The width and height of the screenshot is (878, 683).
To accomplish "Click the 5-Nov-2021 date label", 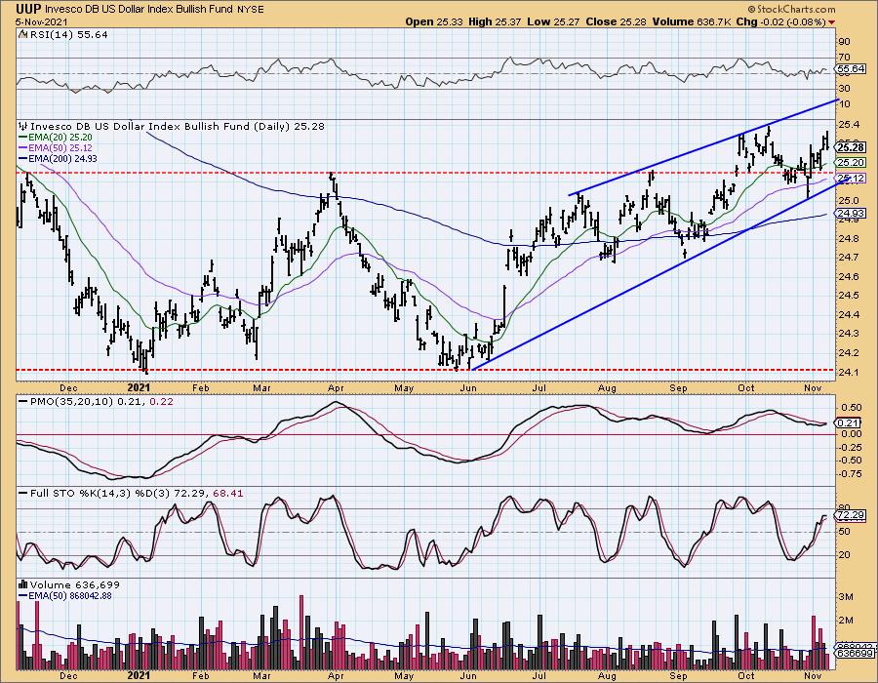I will point(41,21).
